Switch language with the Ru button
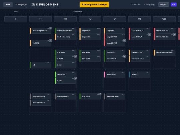This screenshot has width=180, height=135. click(174, 4)
